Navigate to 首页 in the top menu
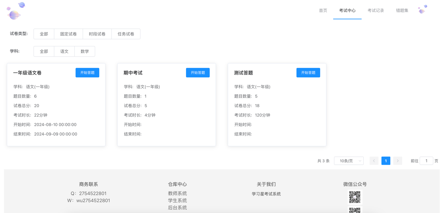The height and width of the screenshot is (213, 444). click(323, 10)
